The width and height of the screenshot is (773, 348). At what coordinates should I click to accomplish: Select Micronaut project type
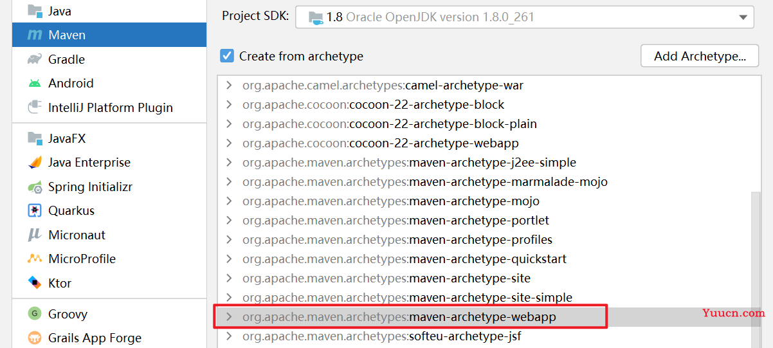pyautogui.click(x=109, y=235)
